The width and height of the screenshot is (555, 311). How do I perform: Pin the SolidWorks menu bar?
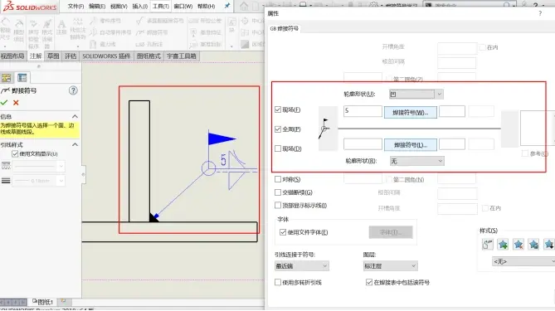[227, 6]
